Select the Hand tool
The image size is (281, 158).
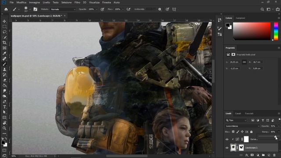(4, 123)
